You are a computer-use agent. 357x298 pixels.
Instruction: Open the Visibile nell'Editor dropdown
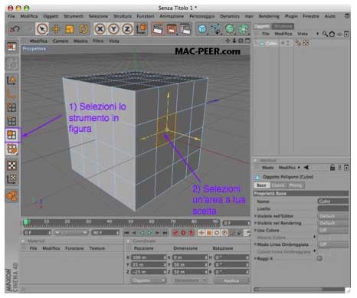click(333, 216)
